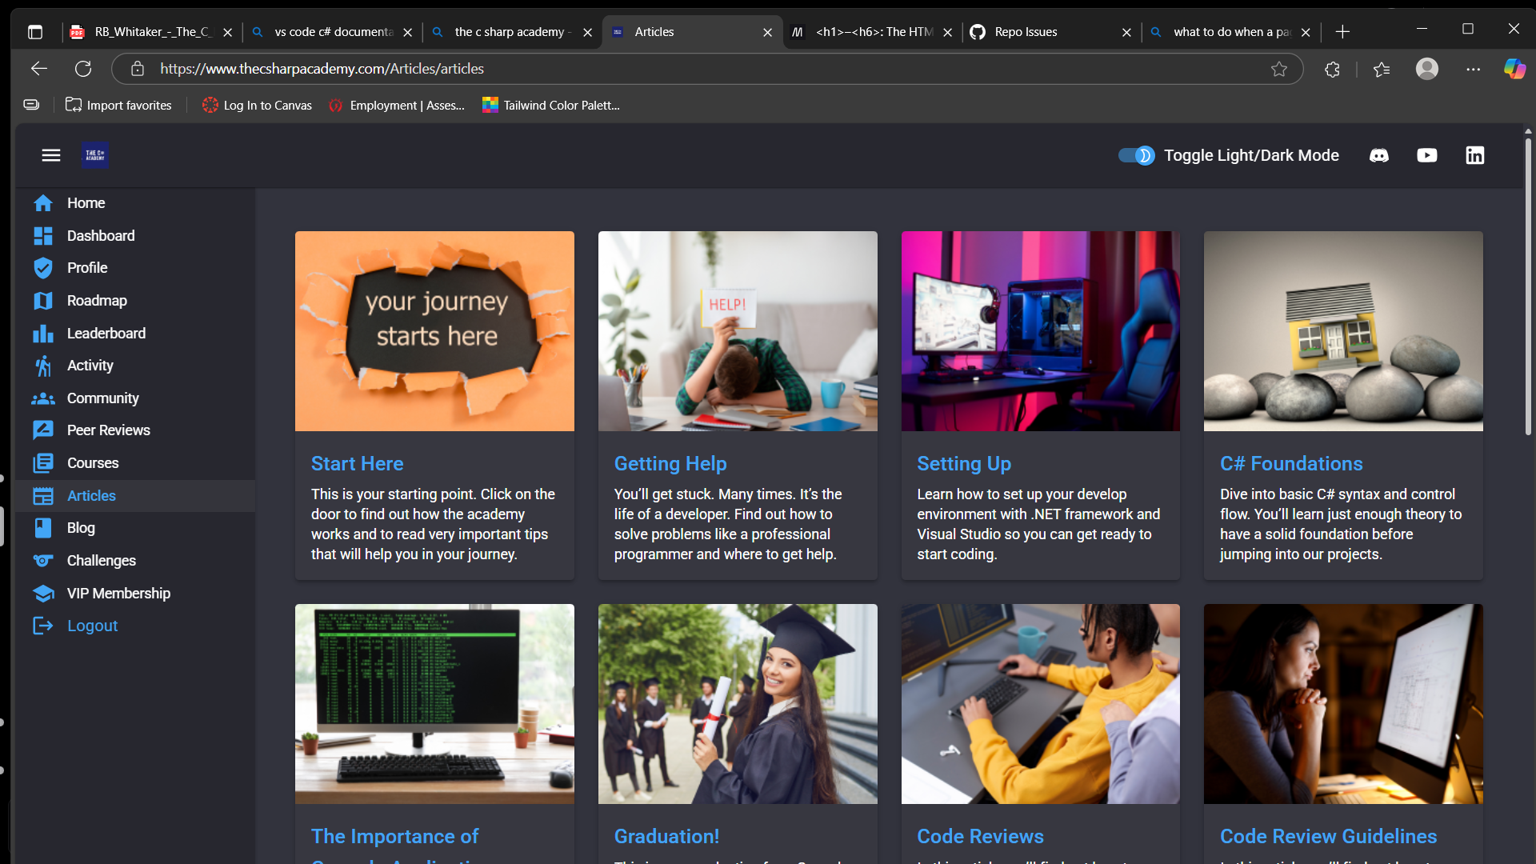Open the YouTube channel icon
The image size is (1536, 864).
point(1426,155)
